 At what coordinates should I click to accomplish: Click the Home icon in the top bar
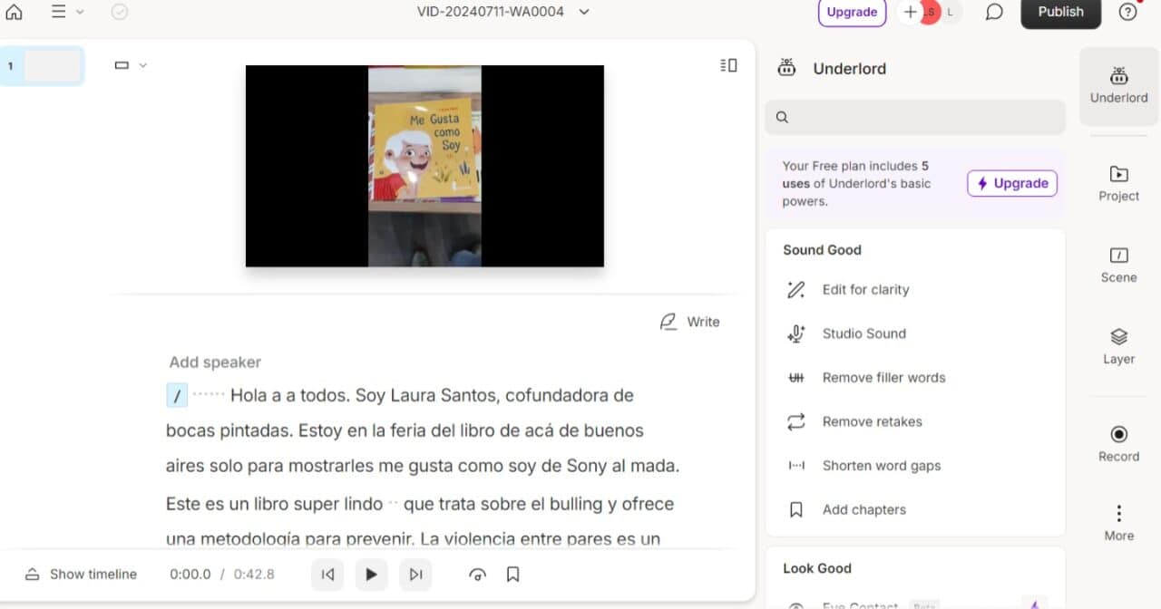click(x=14, y=13)
